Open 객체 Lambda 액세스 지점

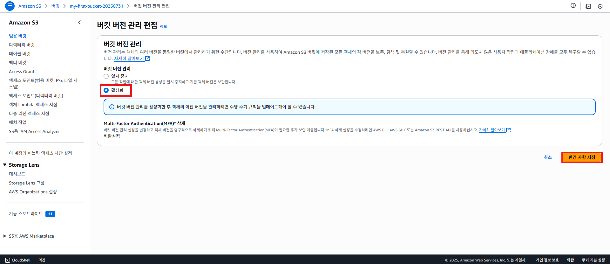coord(33,104)
